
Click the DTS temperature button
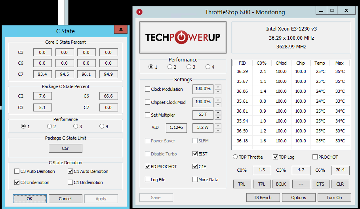[x=320, y=184]
